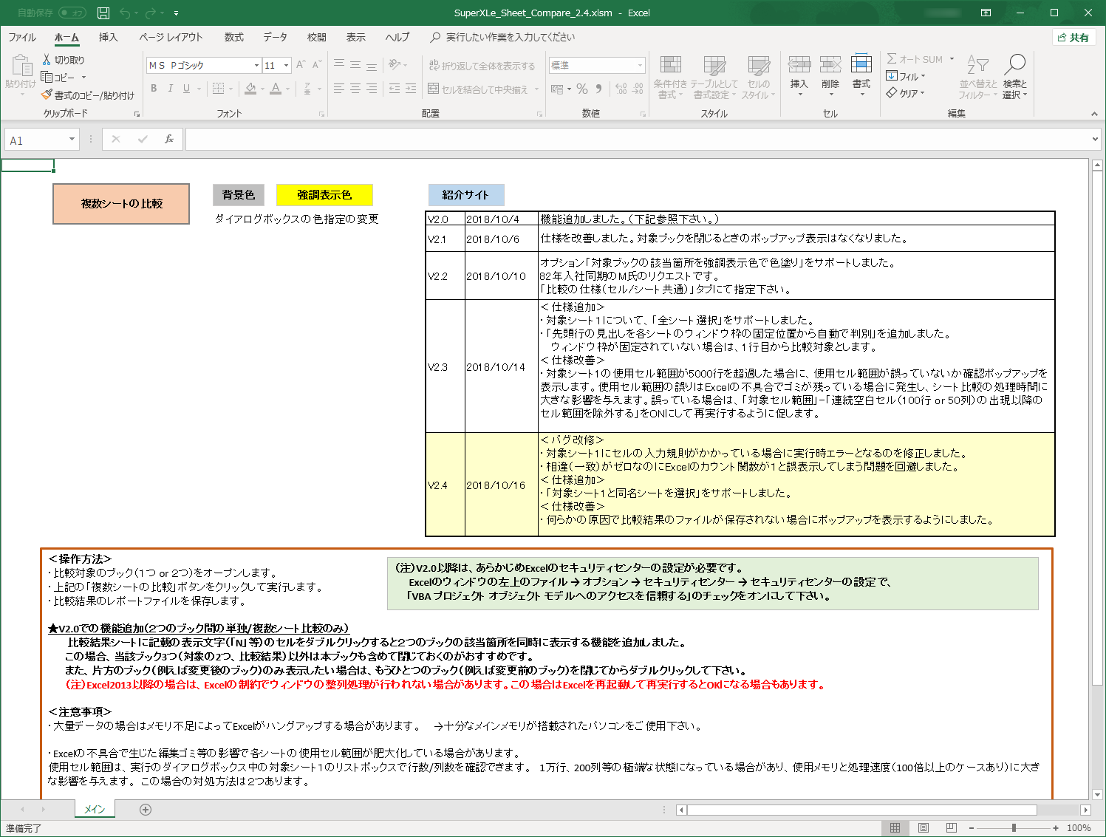Click the 折り返して全体を表示する wrap text button
The image size is (1106, 837).
pyautogui.click(x=482, y=66)
